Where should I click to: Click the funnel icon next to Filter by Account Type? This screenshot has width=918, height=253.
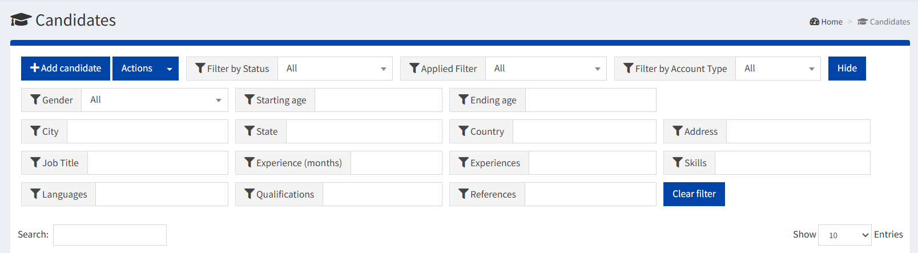(x=629, y=68)
